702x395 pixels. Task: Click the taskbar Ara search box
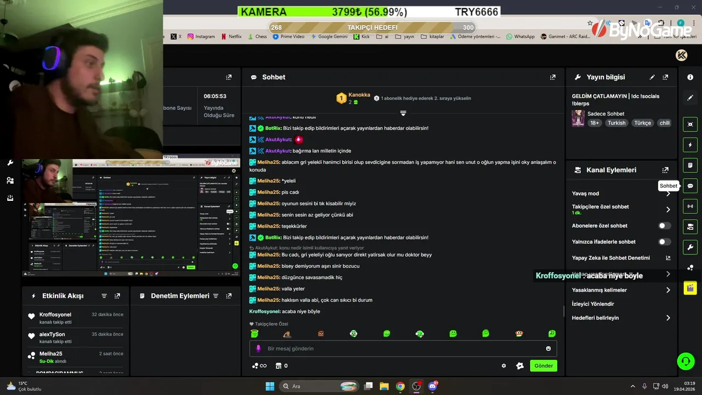319,386
